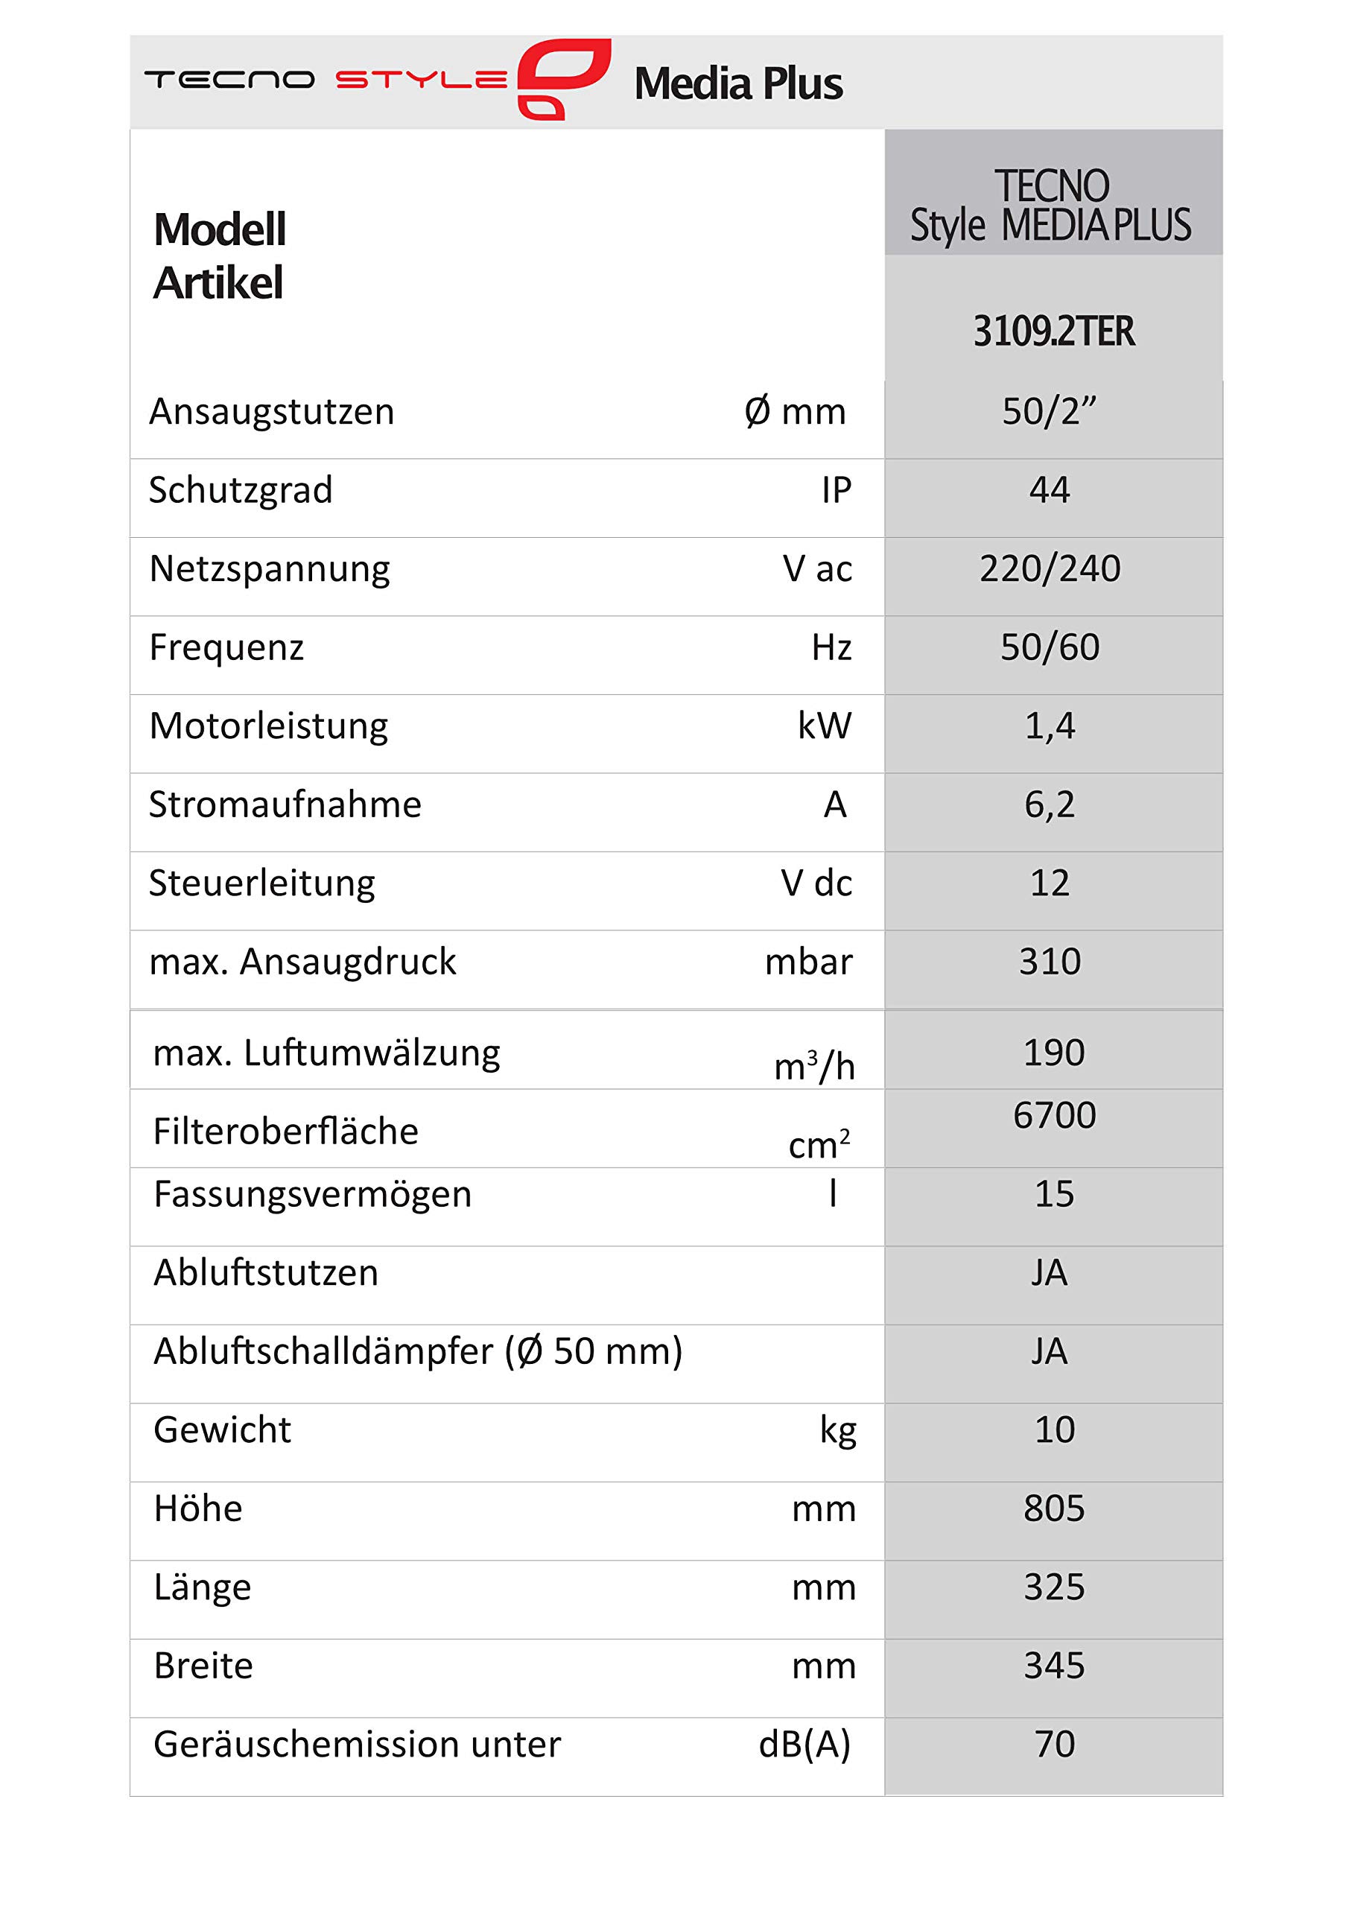Select the max. Ansaugdruck value 310

click(1050, 961)
